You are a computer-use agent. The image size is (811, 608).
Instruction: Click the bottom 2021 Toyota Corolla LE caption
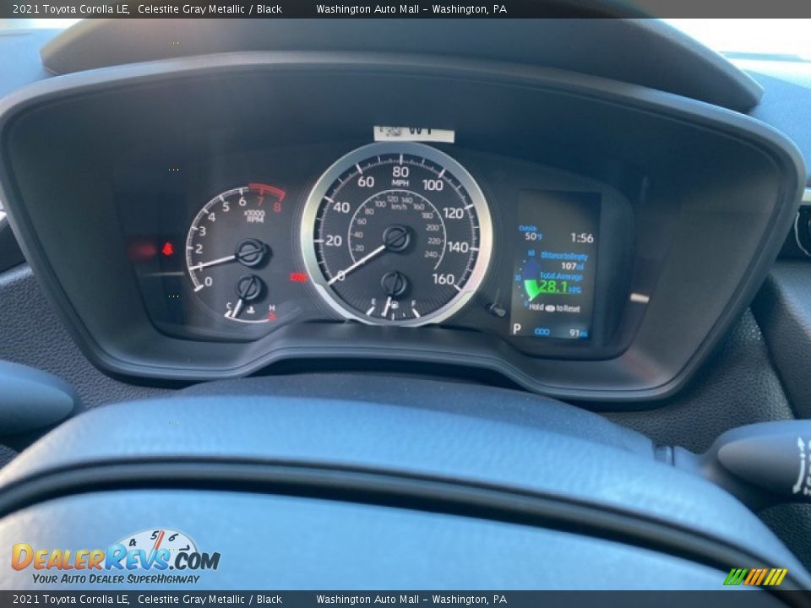(x=71, y=600)
